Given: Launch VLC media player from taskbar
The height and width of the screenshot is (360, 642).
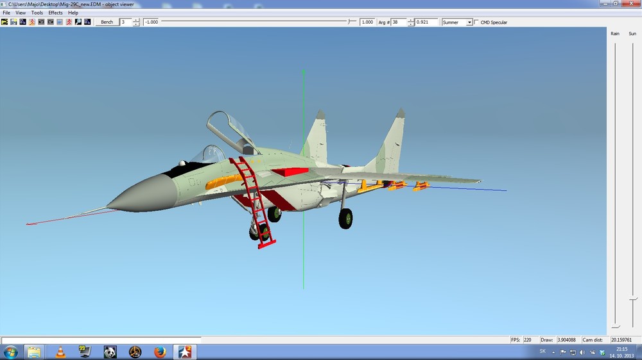Looking at the screenshot, I should 60,352.
